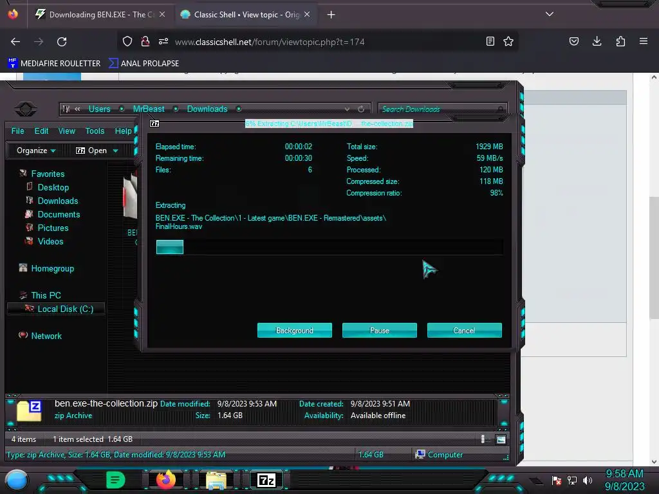This screenshot has width=659, height=494.
Task: Click MrBeast in the breadcrumb path
Action: [x=149, y=109]
